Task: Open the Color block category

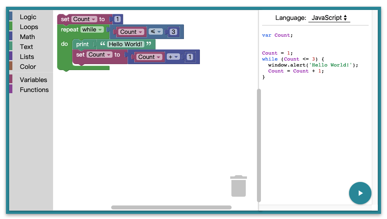Action: click(28, 67)
